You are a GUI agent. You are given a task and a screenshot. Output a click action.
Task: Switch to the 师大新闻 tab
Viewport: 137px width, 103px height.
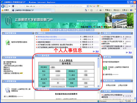63,30
